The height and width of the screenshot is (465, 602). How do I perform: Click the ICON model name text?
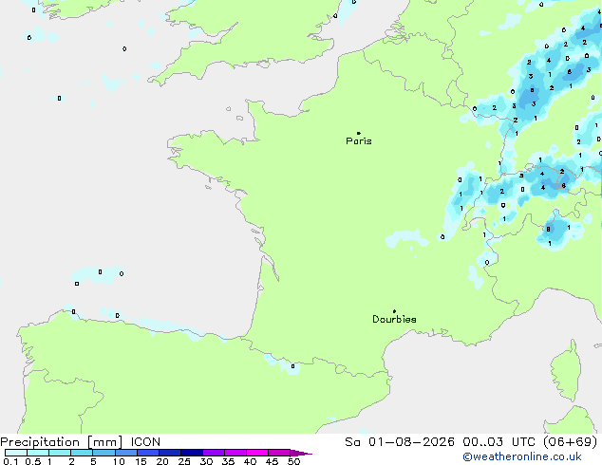click(x=145, y=442)
